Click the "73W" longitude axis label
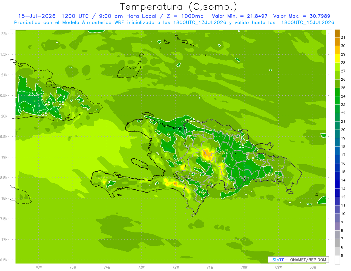The image size is (351, 271). tap(141, 267)
